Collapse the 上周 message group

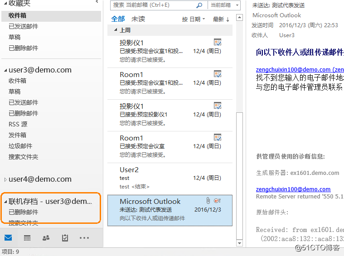pyautogui.click(x=116, y=30)
